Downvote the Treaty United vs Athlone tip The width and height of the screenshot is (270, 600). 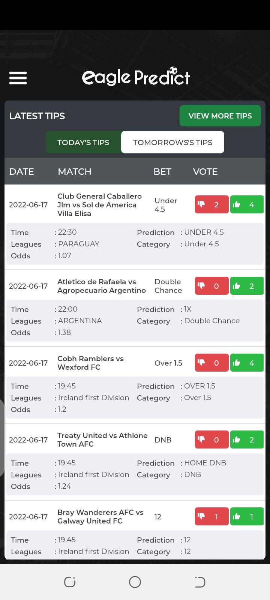pos(211,439)
